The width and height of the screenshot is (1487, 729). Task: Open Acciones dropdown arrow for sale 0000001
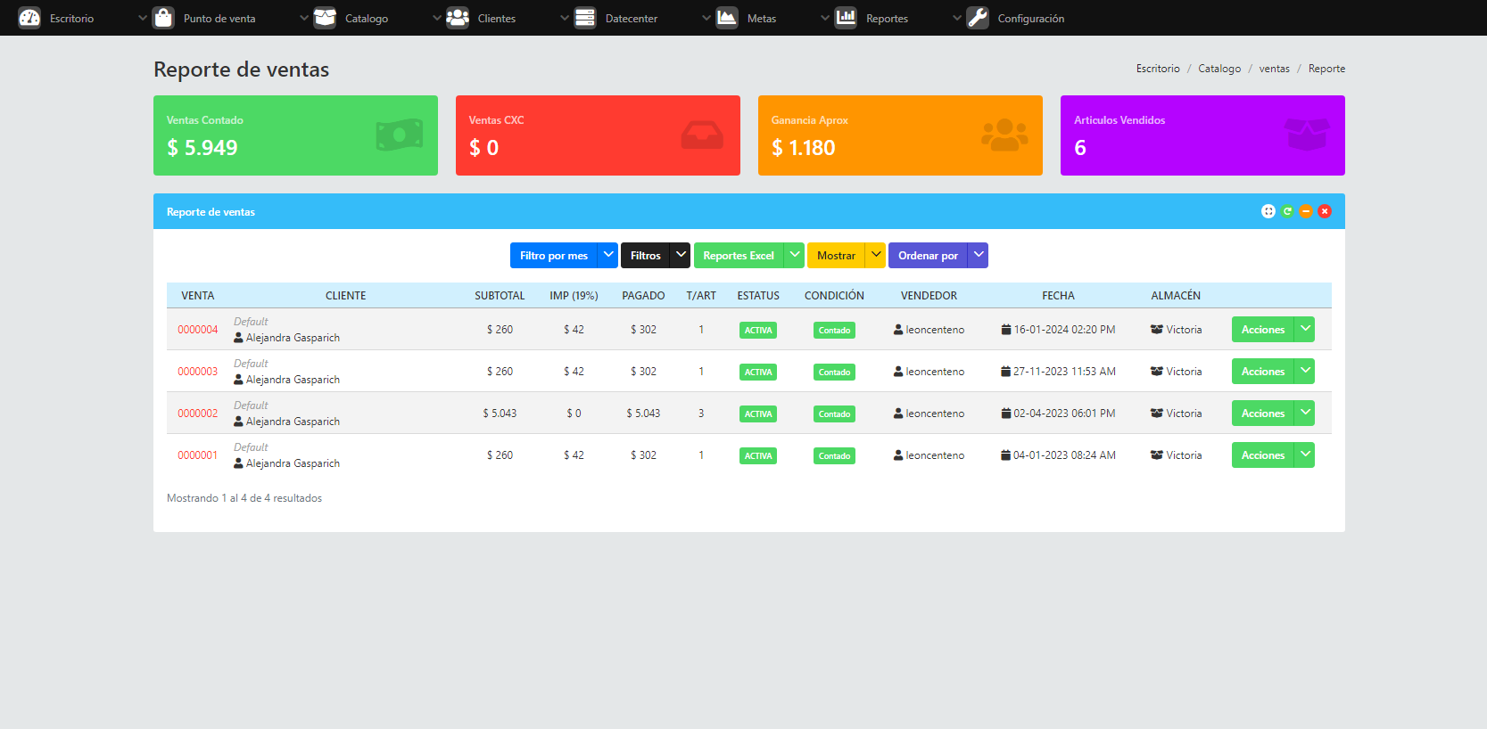click(x=1305, y=455)
